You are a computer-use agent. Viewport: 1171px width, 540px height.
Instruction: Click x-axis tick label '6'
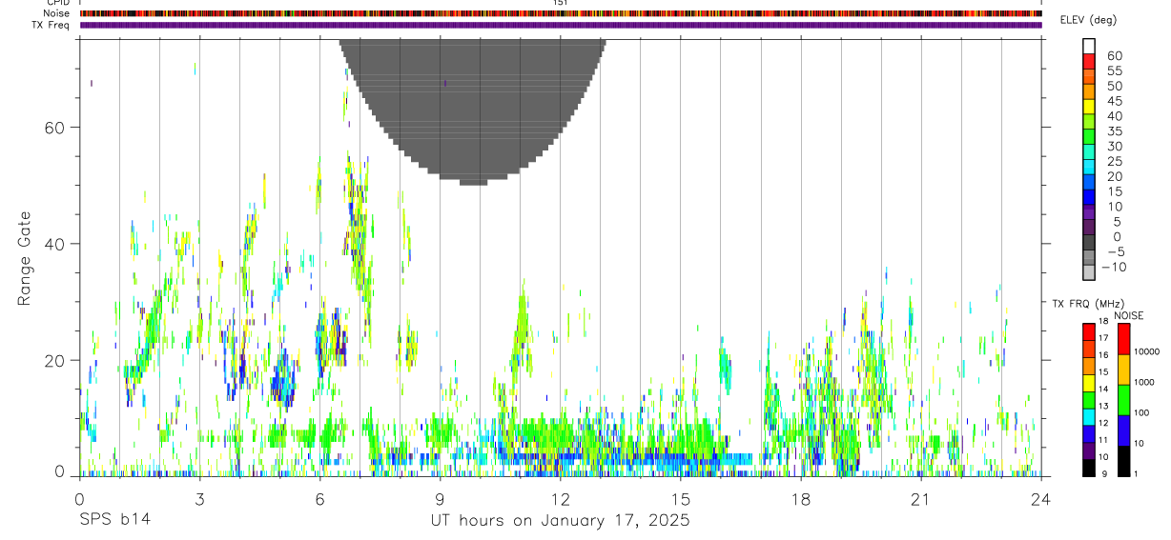(319, 499)
